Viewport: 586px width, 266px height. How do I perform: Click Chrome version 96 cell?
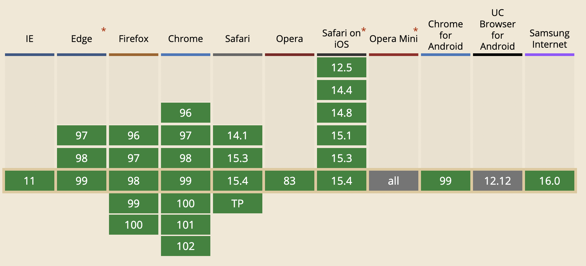[186, 113]
